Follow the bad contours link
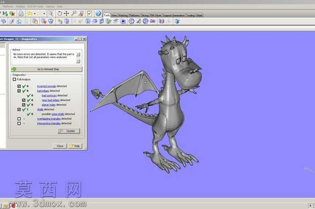 49,96
